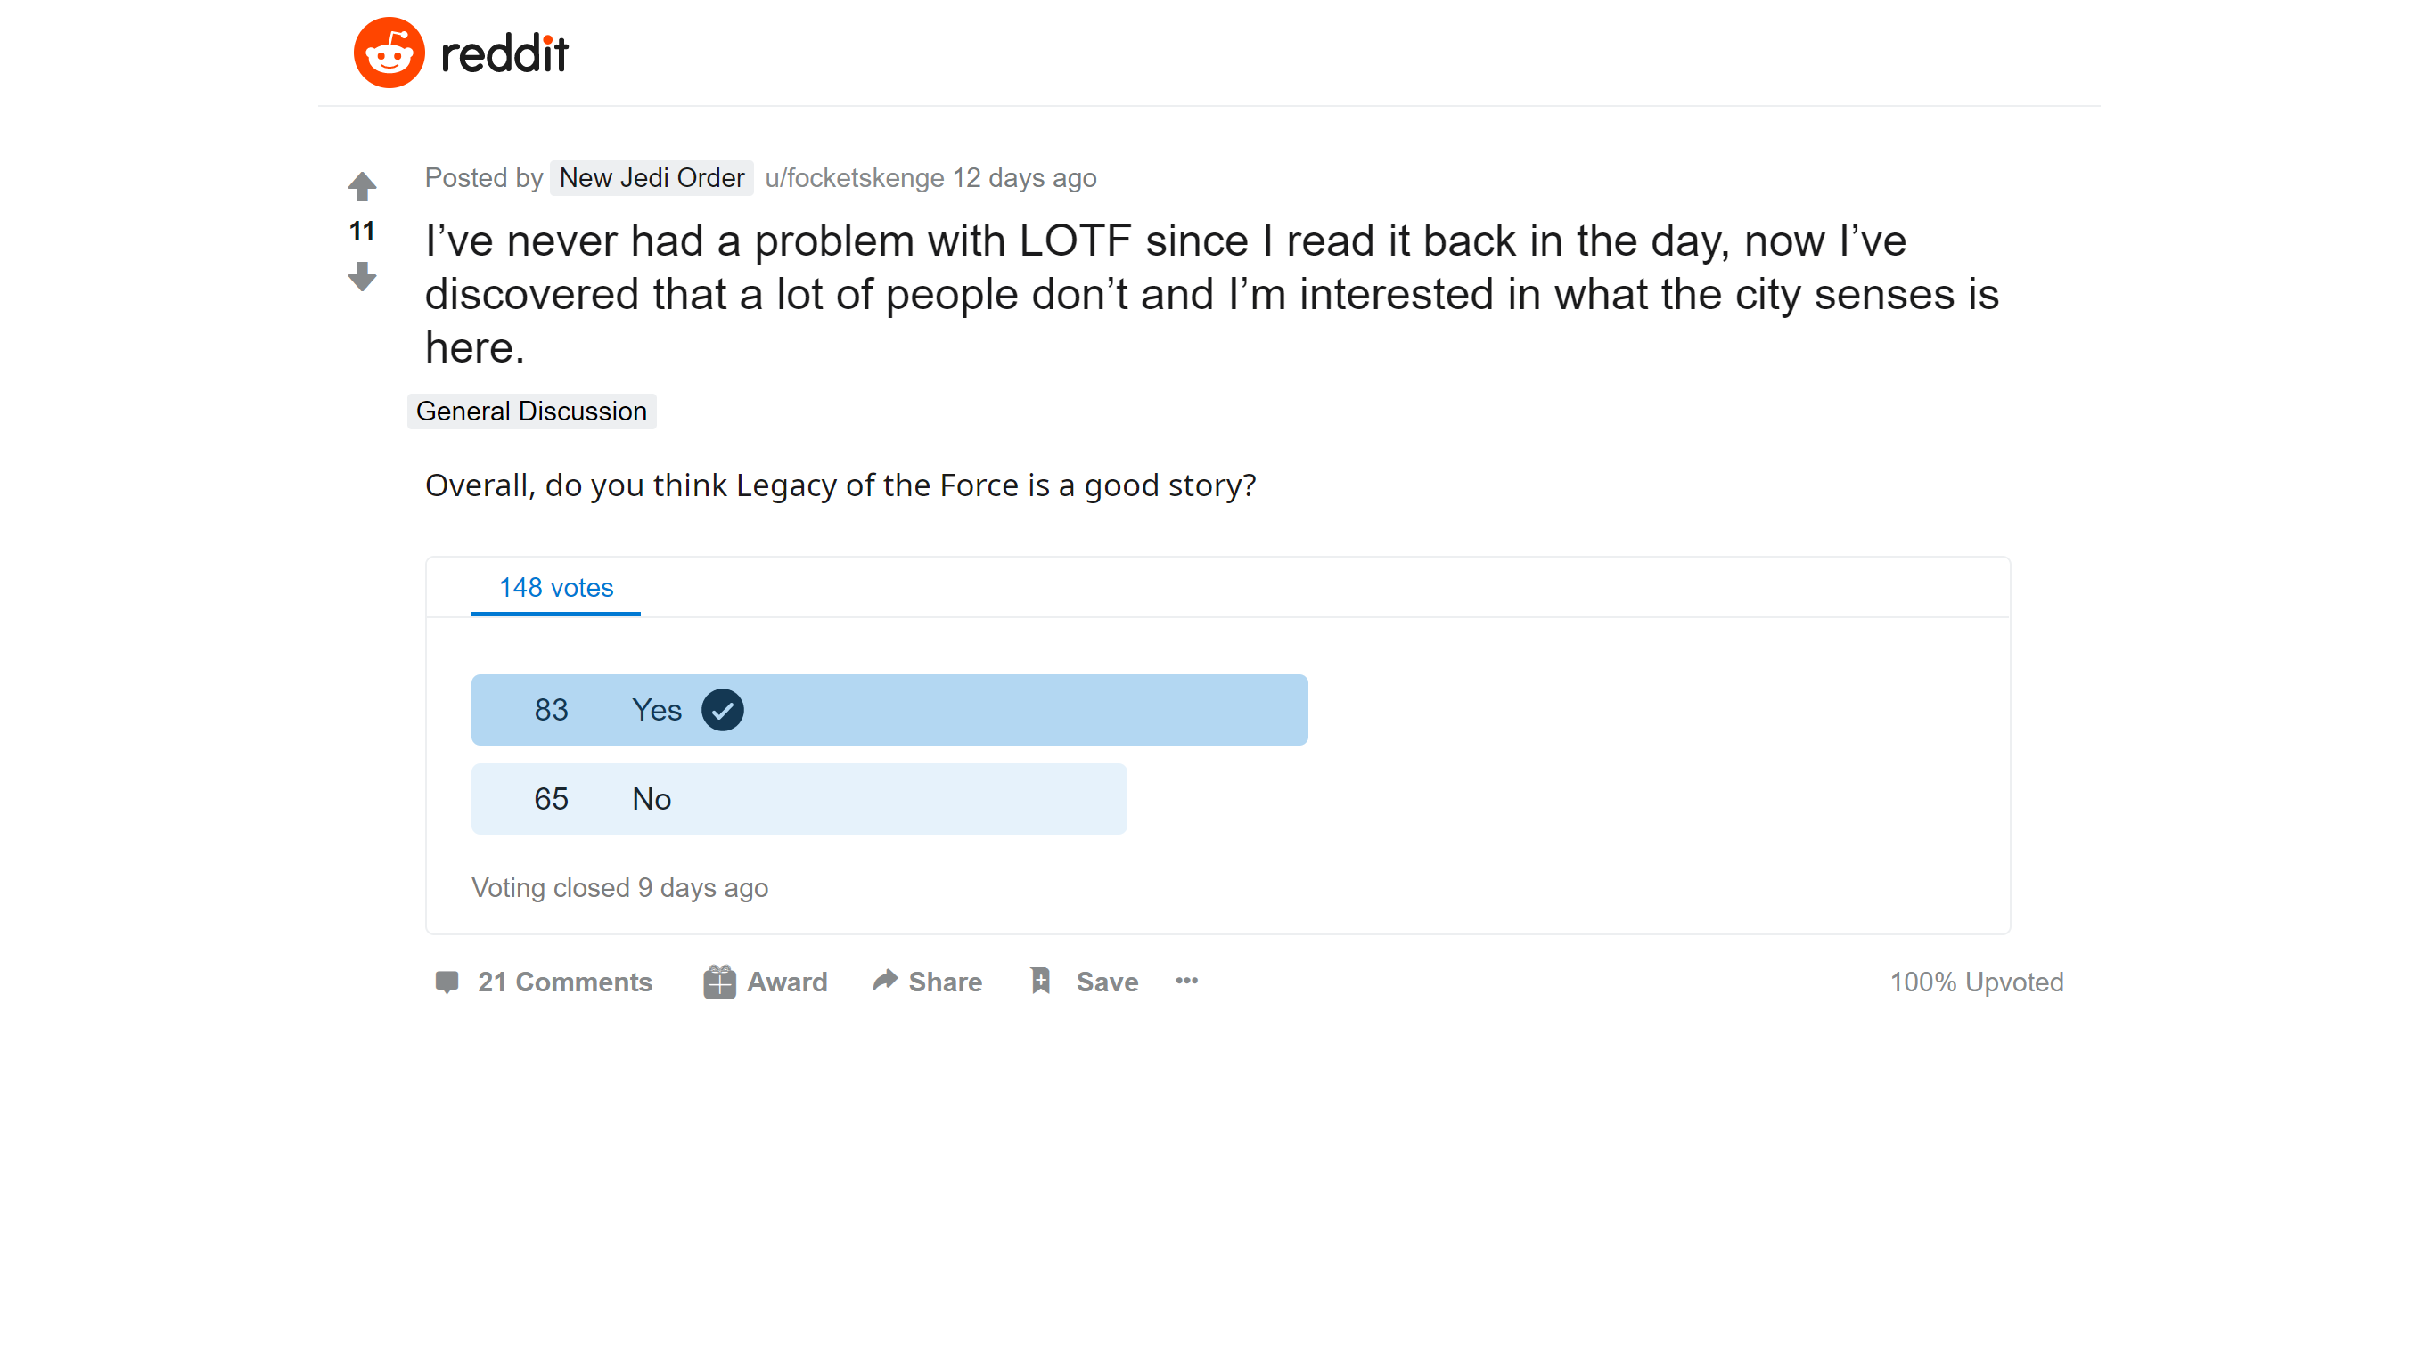Viewport: 2418px width, 1345px height.
Task: Click the Reddit snoo logo icon
Action: [x=389, y=53]
